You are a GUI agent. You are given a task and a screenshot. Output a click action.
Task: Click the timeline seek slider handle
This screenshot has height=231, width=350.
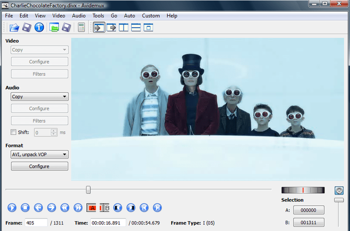click(x=88, y=189)
